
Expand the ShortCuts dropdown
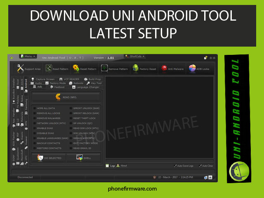[135, 56]
